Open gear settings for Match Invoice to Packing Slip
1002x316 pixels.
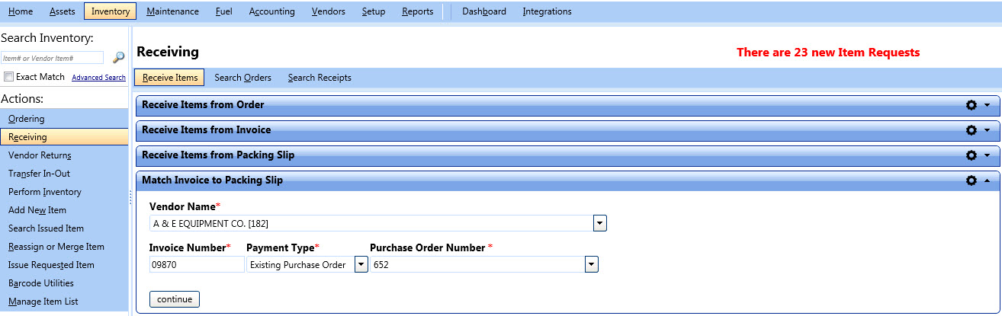point(971,180)
